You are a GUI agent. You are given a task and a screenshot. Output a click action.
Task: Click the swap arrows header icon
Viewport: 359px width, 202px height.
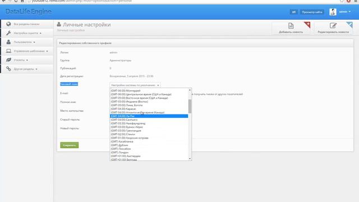pyautogui.click(x=294, y=12)
